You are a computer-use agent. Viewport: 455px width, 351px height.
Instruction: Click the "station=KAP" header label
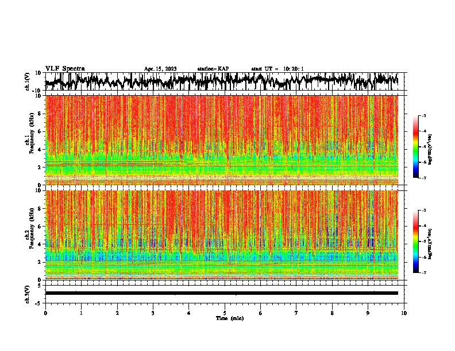(x=213, y=69)
